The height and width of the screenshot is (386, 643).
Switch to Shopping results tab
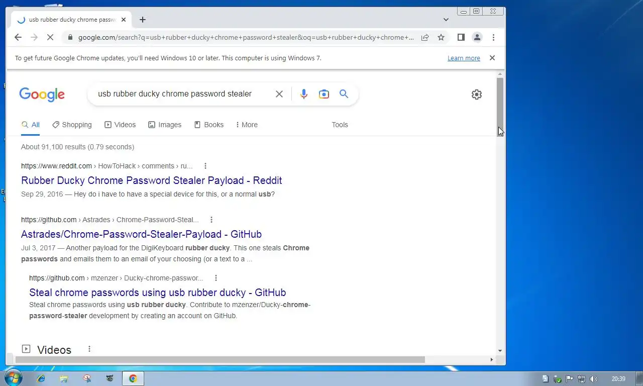72,125
